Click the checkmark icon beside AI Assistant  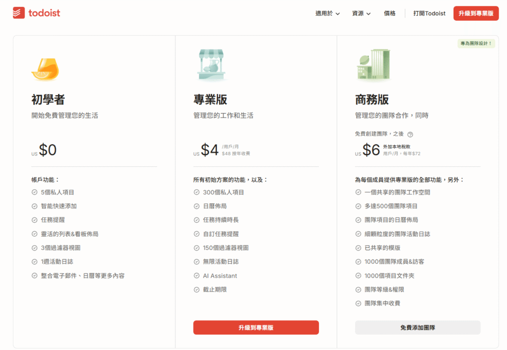point(197,276)
